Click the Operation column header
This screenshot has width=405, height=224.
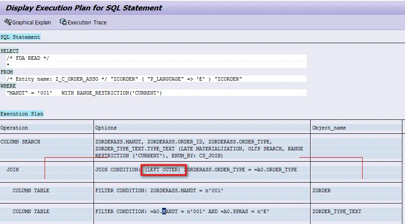14,128
